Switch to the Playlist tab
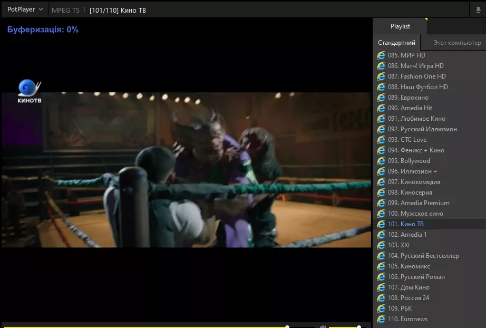 [400, 26]
